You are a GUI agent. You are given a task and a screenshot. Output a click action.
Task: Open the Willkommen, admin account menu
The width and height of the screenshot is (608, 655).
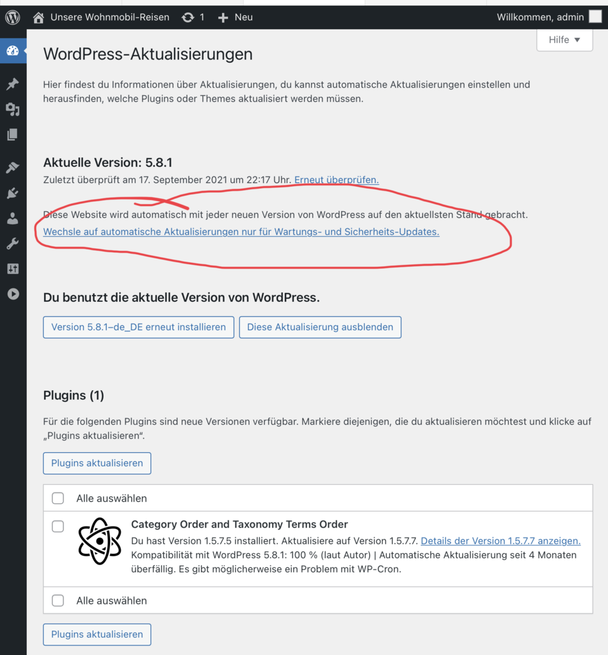point(540,17)
